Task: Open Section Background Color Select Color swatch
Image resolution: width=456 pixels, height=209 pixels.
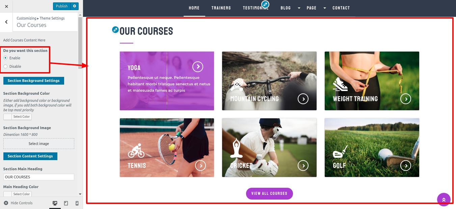Action: point(18,117)
